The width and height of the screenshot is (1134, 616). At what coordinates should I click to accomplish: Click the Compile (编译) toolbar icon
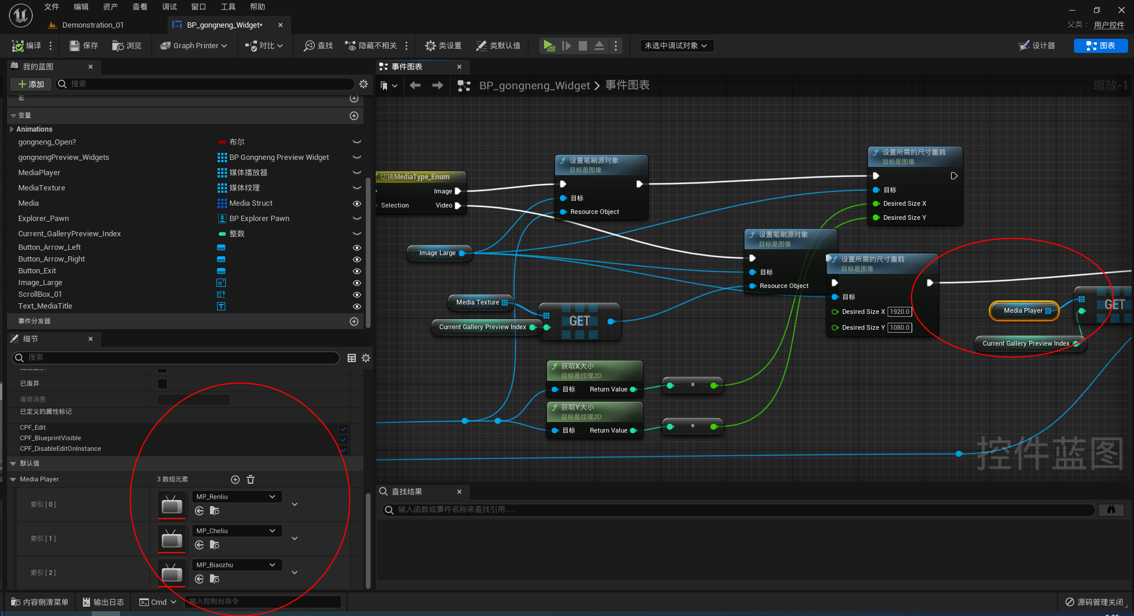pos(19,46)
